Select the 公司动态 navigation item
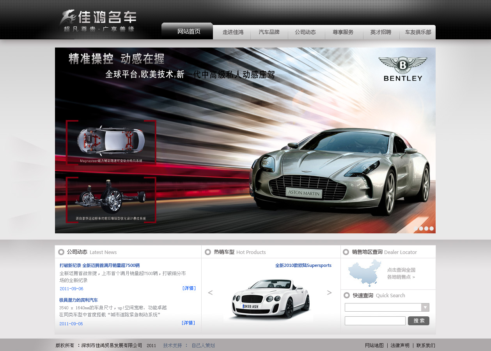The image size is (491, 351). pos(305,32)
